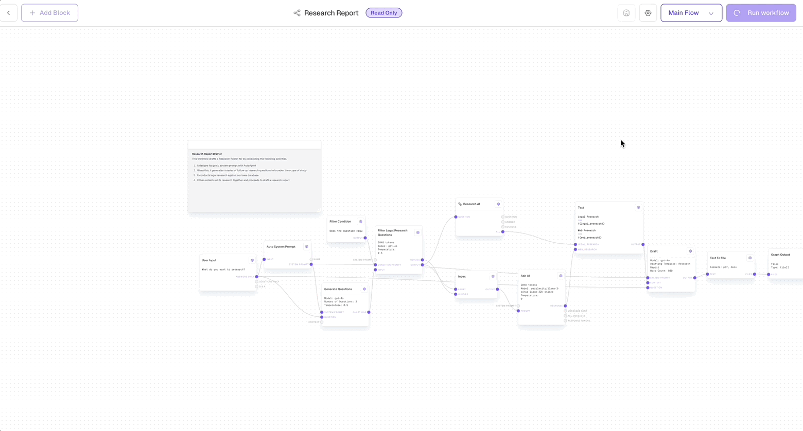The height and width of the screenshot is (431, 803).
Task: Open settings on the Draft block
Action: pyautogui.click(x=690, y=251)
